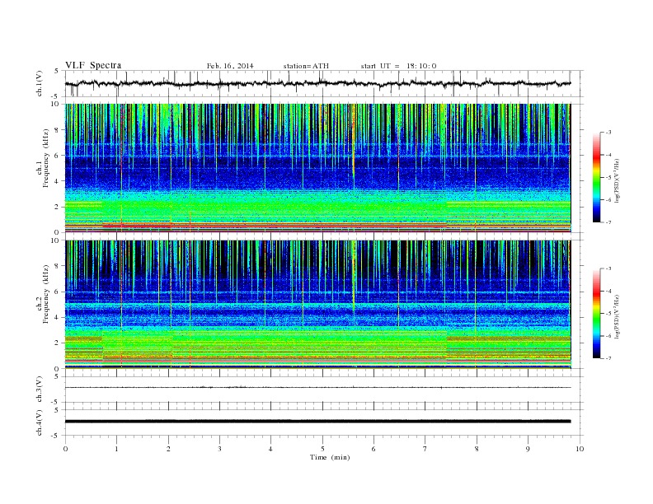Click the "4" kHz tick on the ch.1 frequency axis
The width and height of the screenshot is (653, 504).
tap(58, 181)
